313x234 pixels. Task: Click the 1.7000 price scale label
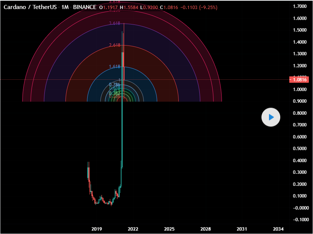pos(300,6)
